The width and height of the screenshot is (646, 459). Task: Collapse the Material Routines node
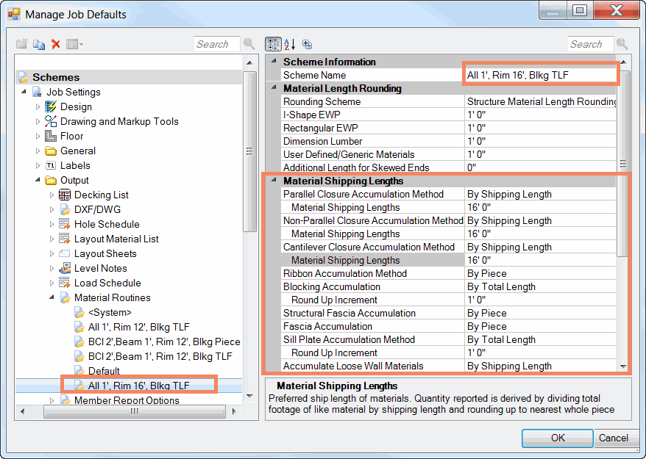click(x=52, y=297)
